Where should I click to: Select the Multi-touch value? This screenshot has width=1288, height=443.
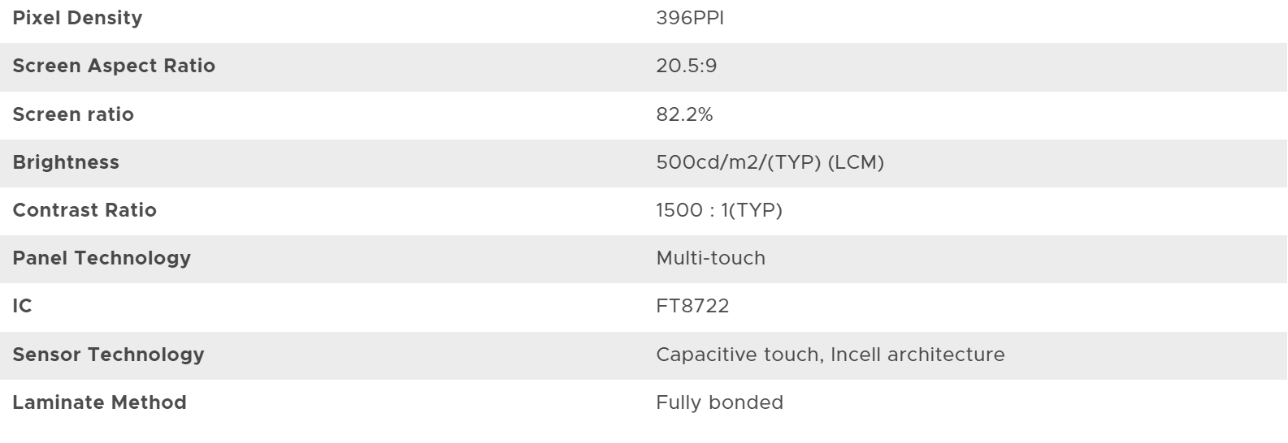pos(711,258)
